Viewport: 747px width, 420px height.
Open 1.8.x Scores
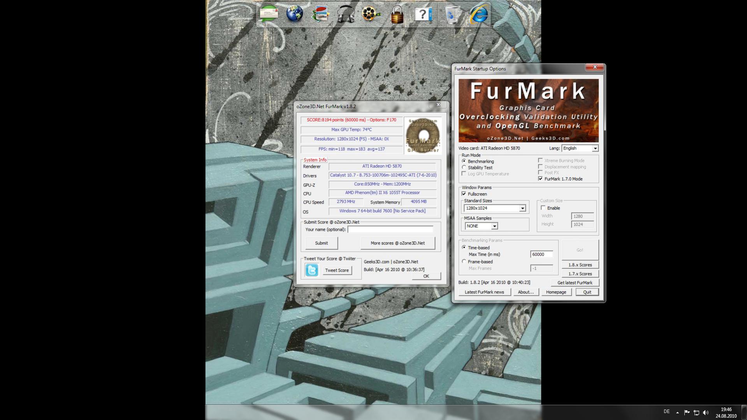(x=580, y=265)
